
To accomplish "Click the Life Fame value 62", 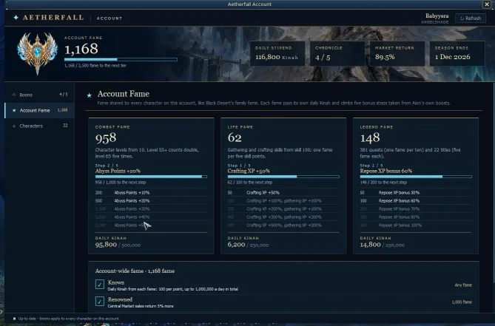I will [x=235, y=137].
